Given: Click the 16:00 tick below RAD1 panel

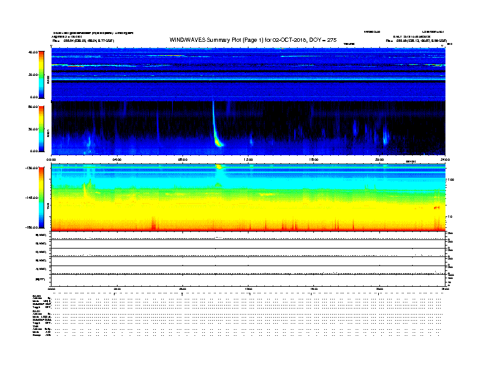Looking at the screenshot, I should (314, 159).
